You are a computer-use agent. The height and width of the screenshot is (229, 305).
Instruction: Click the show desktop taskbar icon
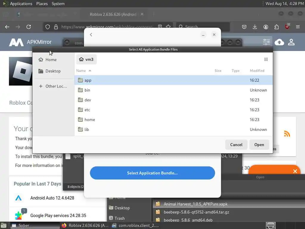pos(4,225)
